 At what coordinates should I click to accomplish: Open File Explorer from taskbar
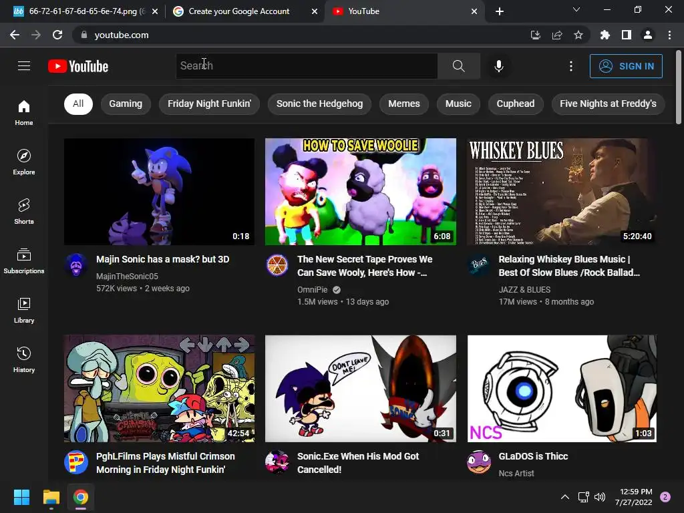point(51,497)
